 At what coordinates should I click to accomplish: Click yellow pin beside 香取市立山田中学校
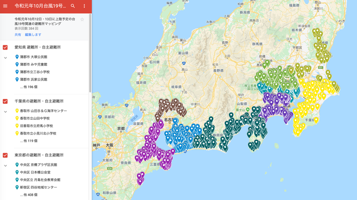(x=17, y=118)
